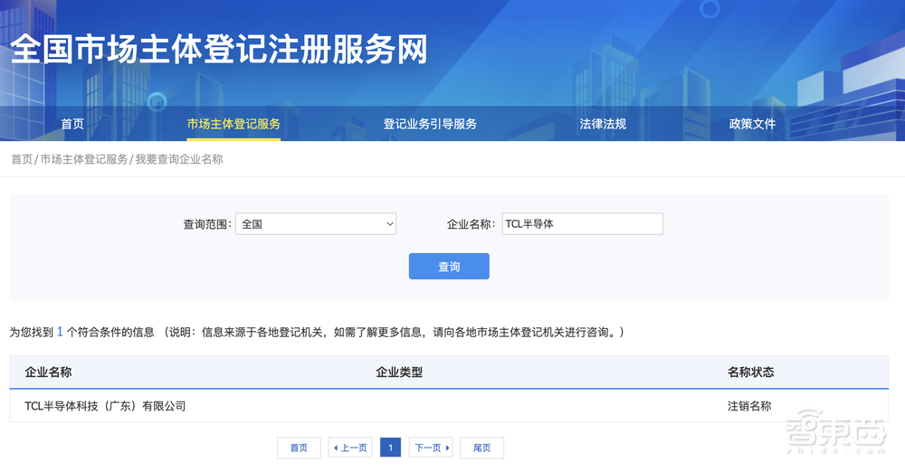Go to the first page with pagination 首页
This screenshot has width=905, height=471.
[x=299, y=447]
